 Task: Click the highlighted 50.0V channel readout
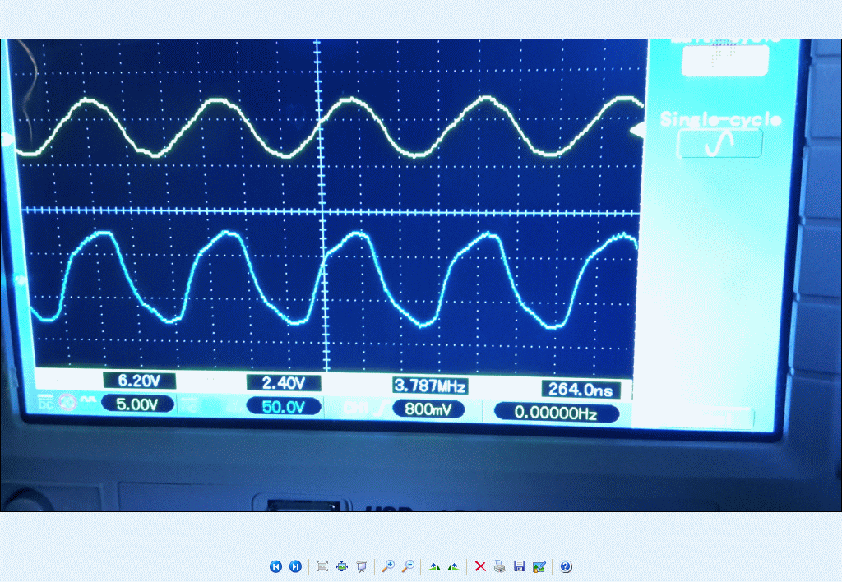click(x=284, y=406)
